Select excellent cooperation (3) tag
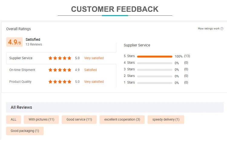Viewport: 227px width, 145px height. click(122, 120)
